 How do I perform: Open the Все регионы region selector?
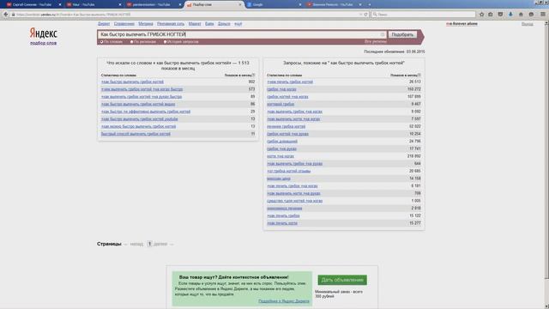click(x=376, y=41)
